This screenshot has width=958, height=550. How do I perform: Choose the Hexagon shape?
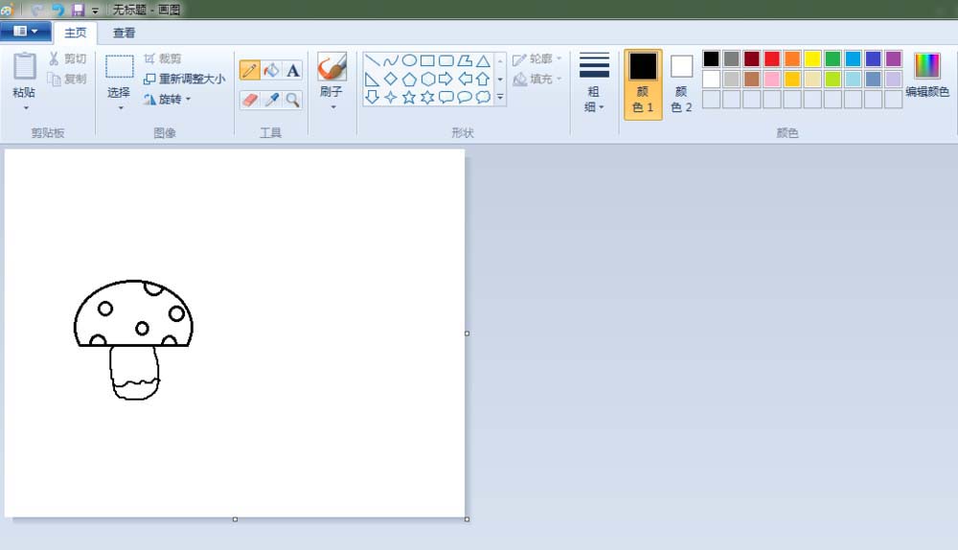[427, 79]
